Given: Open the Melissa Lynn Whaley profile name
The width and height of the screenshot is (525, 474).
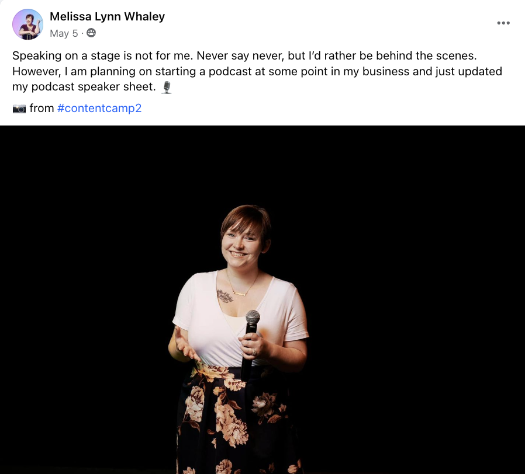Looking at the screenshot, I should pyautogui.click(x=107, y=16).
